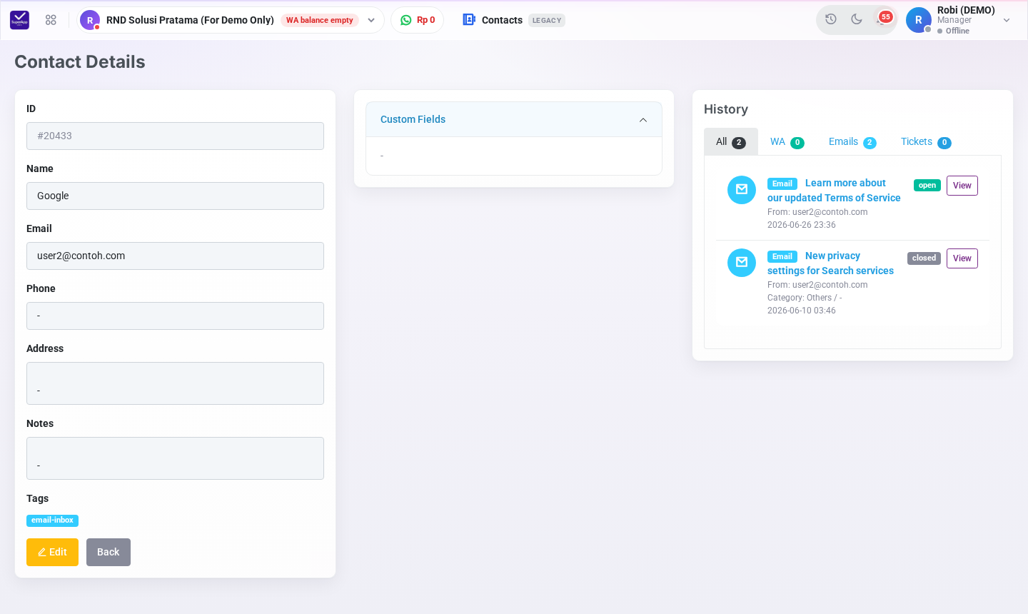Click the WhatsApp balance icon
The height and width of the screenshot is (614, 1028).
coord(406,20)
